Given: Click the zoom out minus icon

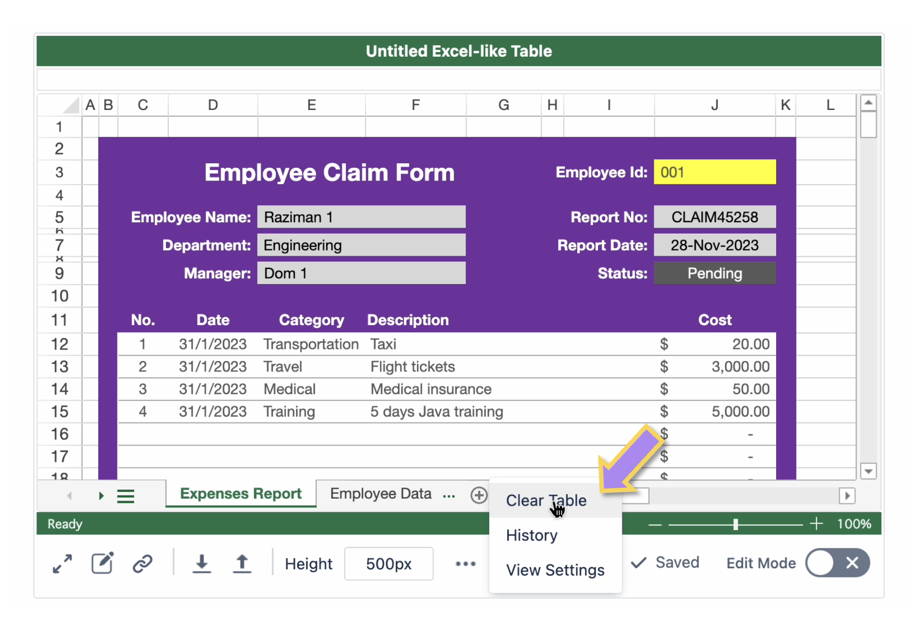Looking at the screenshot, I should click(x=655, y=525).
